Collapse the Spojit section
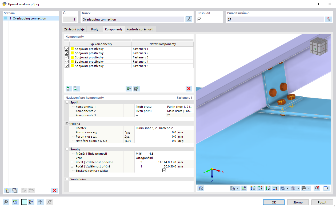The height and width of the screenshot is (208, 336). coord(67,102)
